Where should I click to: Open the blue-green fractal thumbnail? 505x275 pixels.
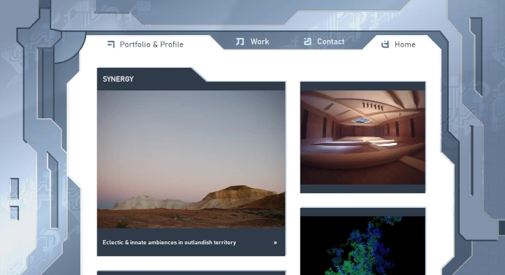(x=362, y=245)
